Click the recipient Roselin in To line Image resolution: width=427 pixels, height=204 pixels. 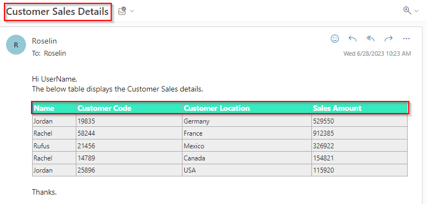pos(55,53)
